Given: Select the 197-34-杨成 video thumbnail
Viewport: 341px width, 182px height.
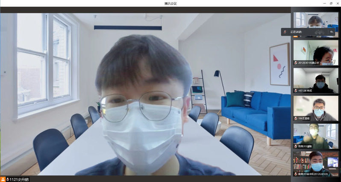Looking at the screenshot, I should pyautogui.click(x=315, y=80).
